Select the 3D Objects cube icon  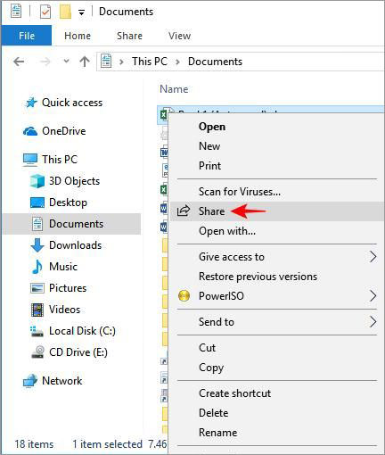coord(37,181)
